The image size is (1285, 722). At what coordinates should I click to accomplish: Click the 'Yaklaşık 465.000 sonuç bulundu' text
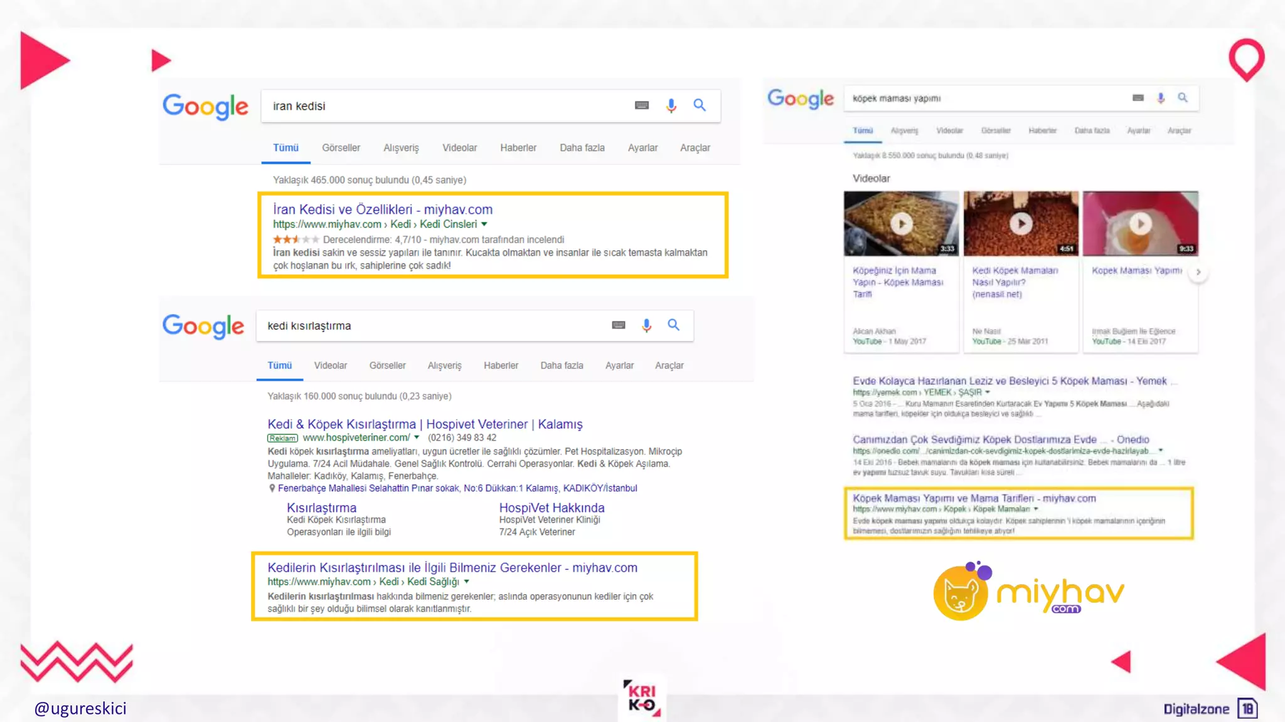click(x=370, y=180)
